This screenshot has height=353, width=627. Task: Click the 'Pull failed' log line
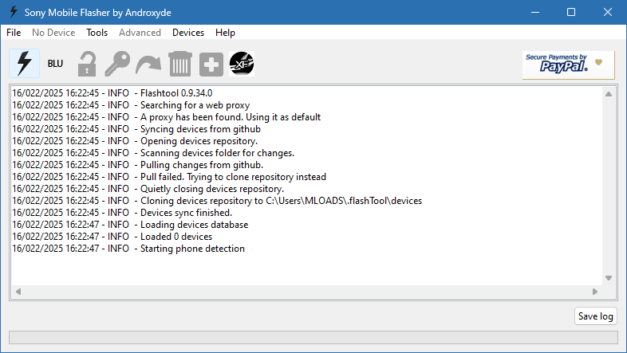[x=169, y=177]
